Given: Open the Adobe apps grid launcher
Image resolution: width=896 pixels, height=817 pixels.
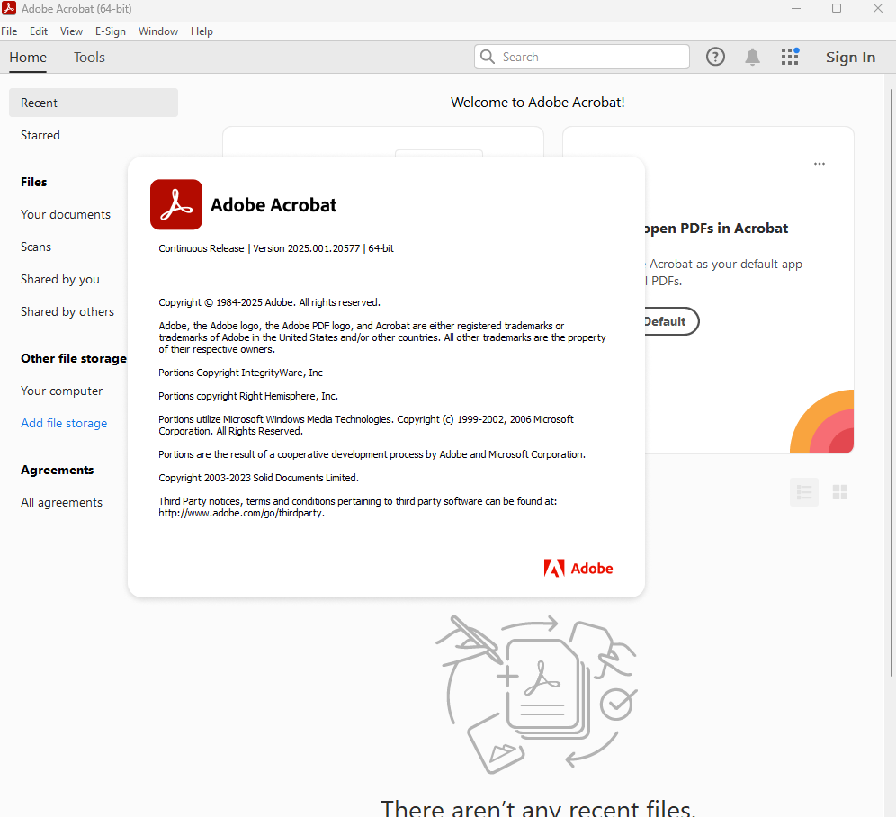Looking at the screenshot, I should pos(790,57).
